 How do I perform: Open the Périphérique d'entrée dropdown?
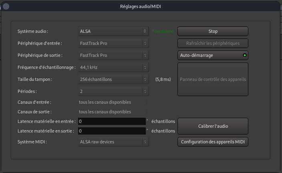[114, 43]
